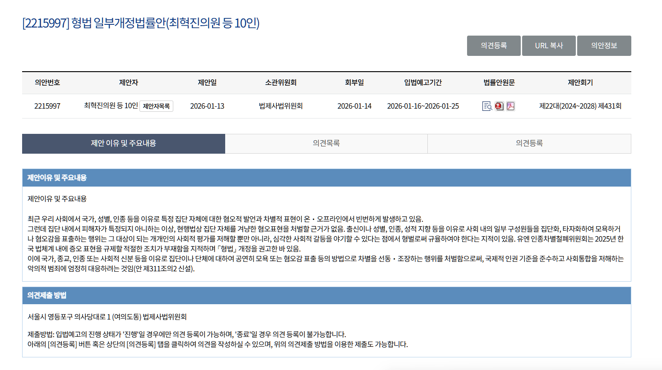Download the bill as HWP file
This screenshot has width=662, height=370.
[x=499, y=106]
